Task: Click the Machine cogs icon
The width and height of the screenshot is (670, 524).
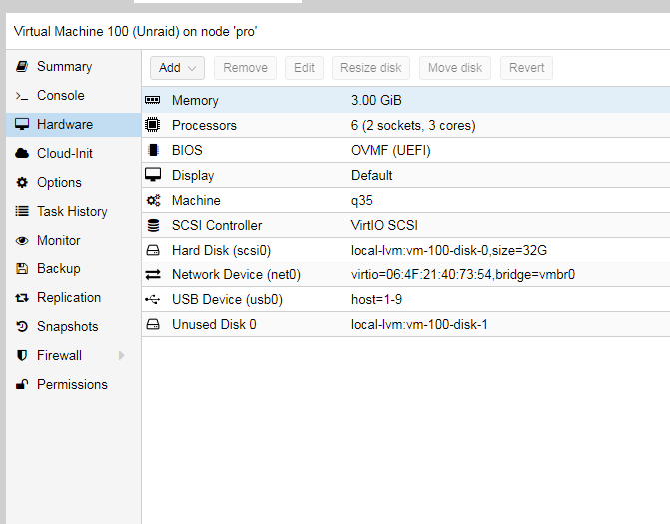Action: point(153,200)
